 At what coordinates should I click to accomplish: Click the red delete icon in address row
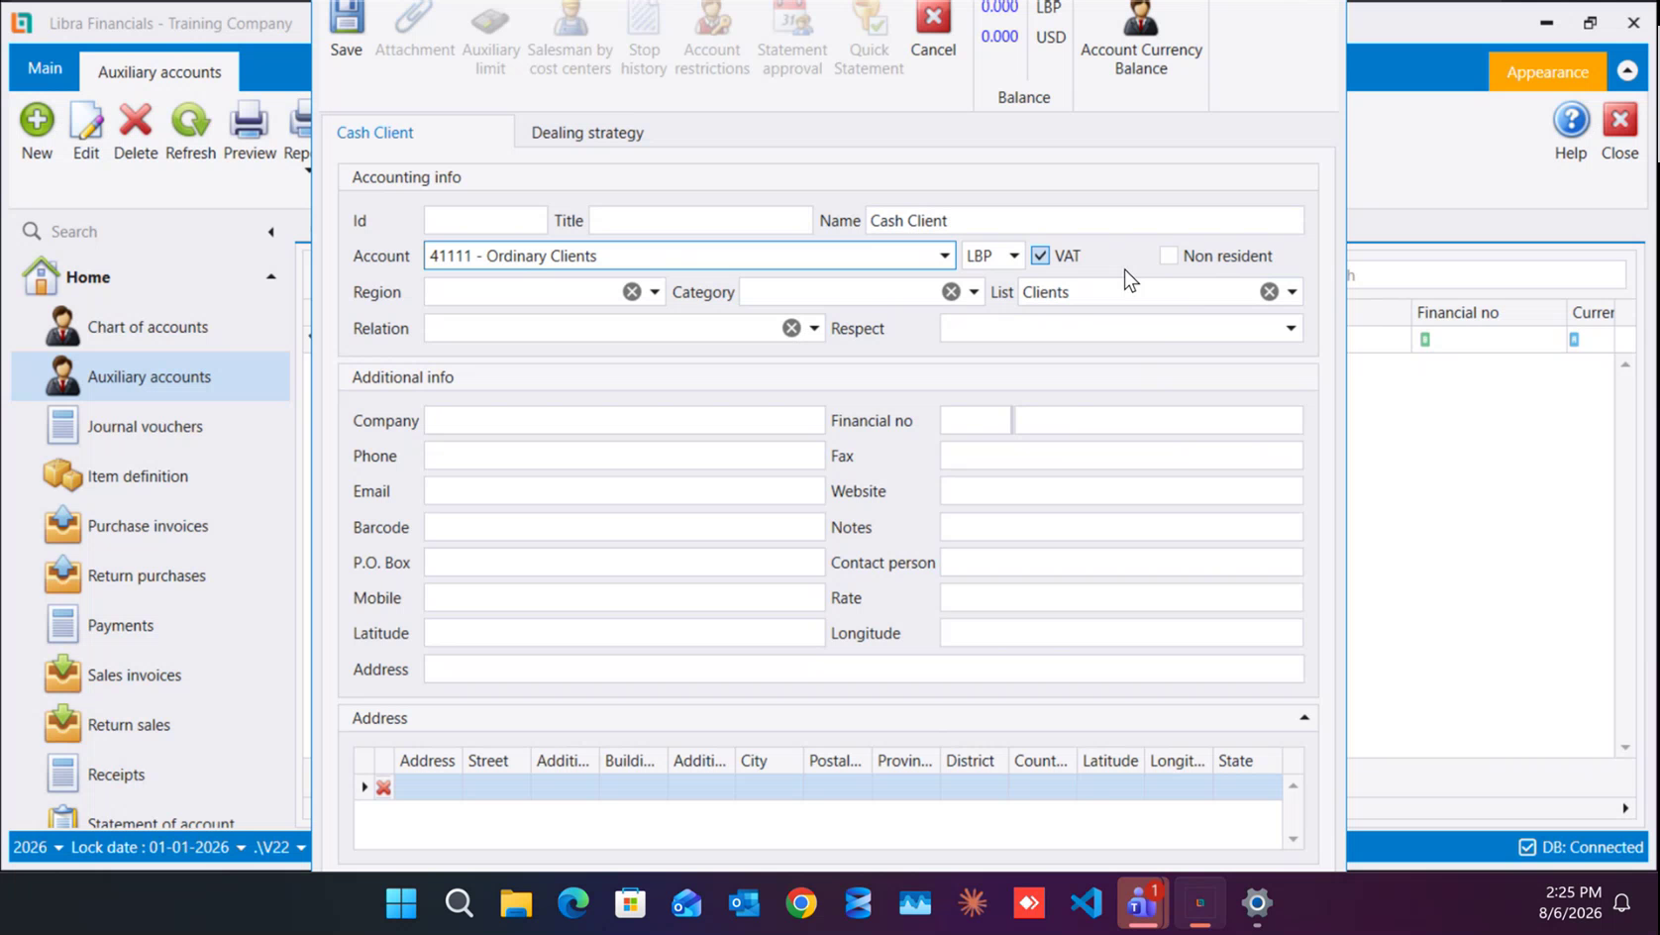point(383,787)
